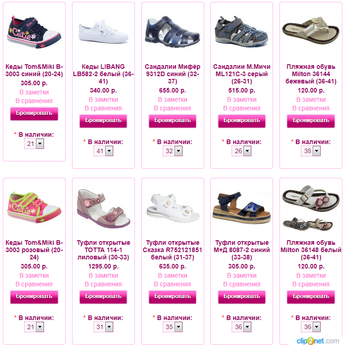Add M.Мичи ML121C-3 sandals to В сравнения
Viewport: 346px width, 346px height.
tap(242, 108)
